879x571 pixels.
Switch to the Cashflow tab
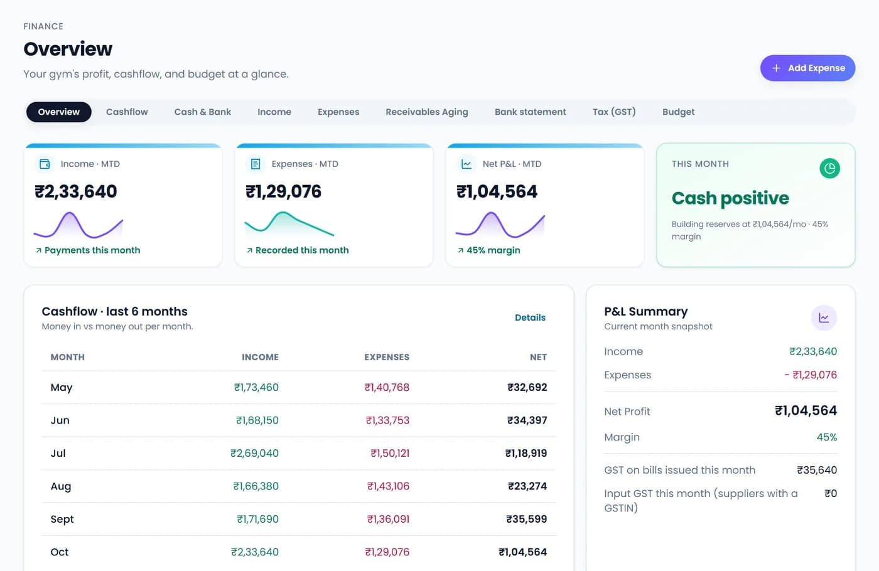(x=127, y=112)
